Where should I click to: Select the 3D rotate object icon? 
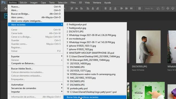point(158,9)
